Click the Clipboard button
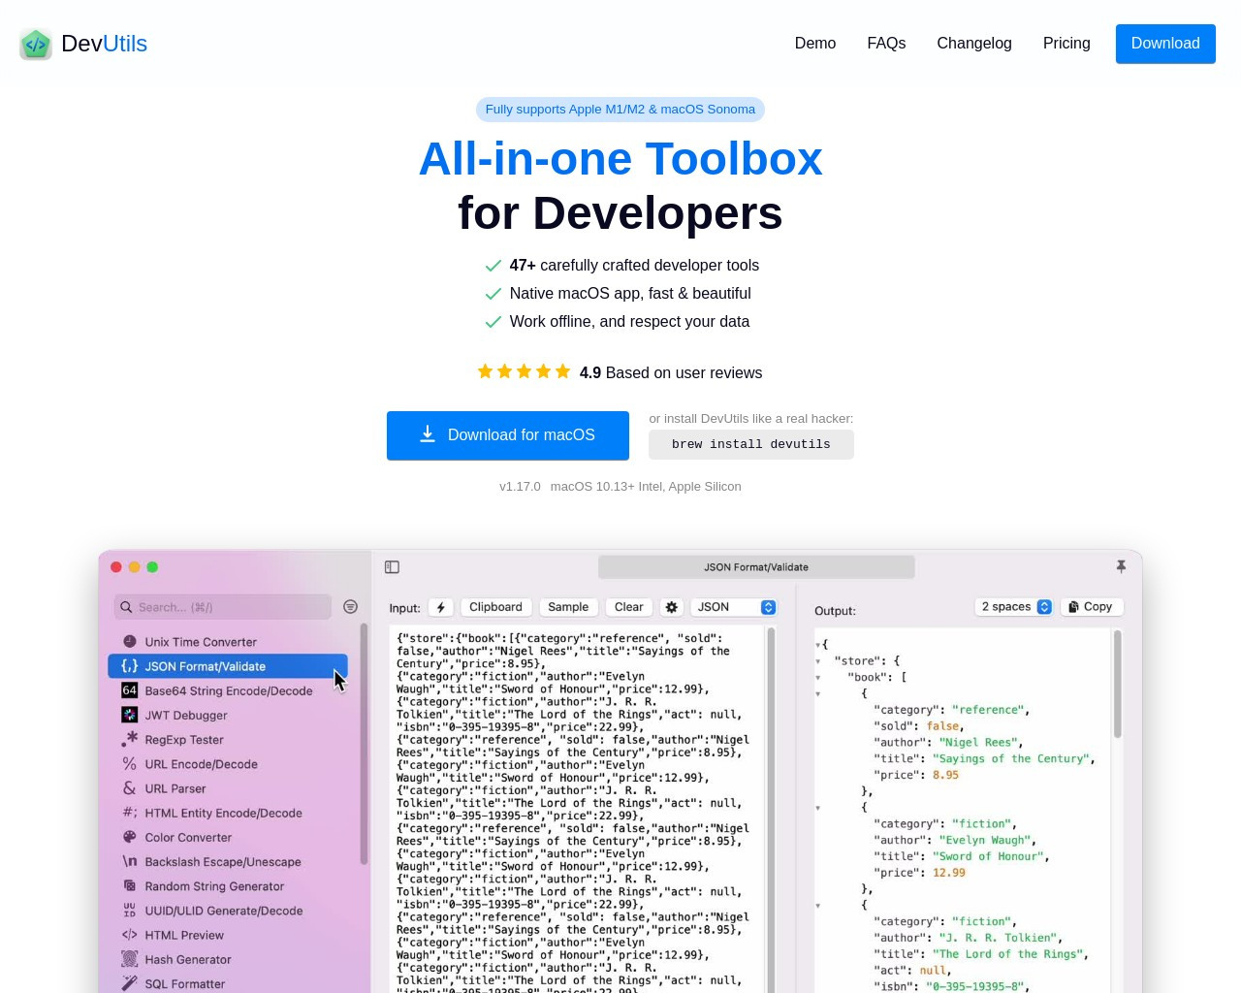This screenshot has width=1241, height=993. click(495, 607)
